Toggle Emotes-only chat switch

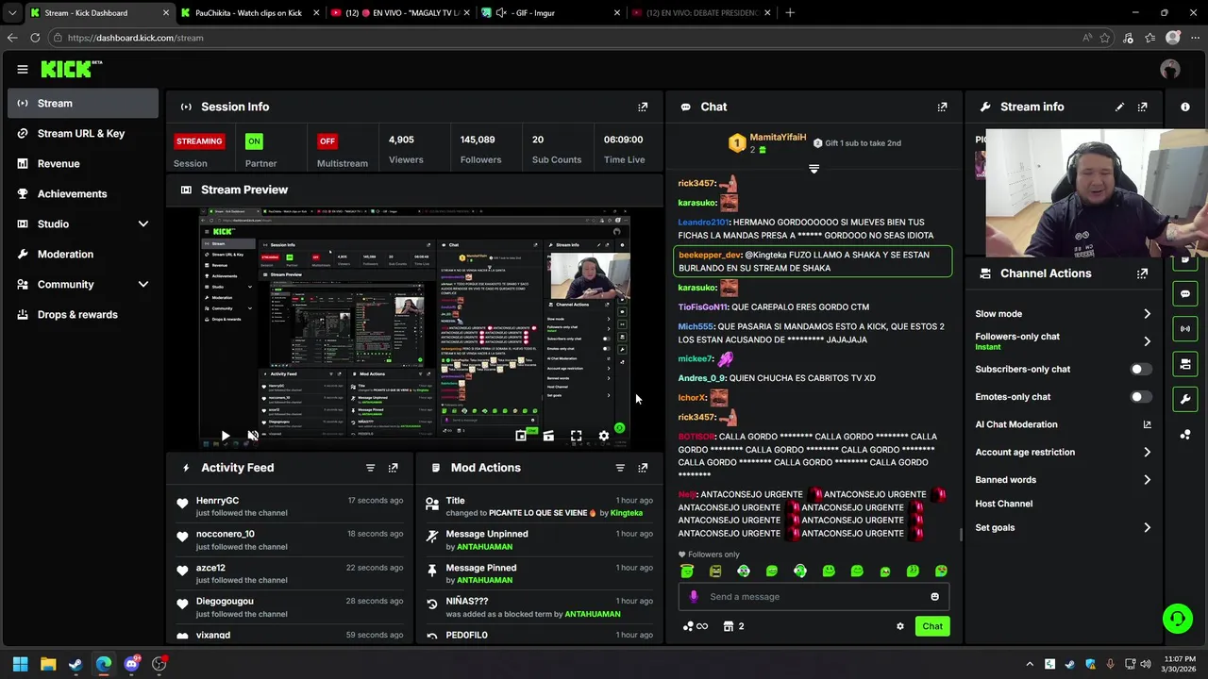[x=1141, y=397]
